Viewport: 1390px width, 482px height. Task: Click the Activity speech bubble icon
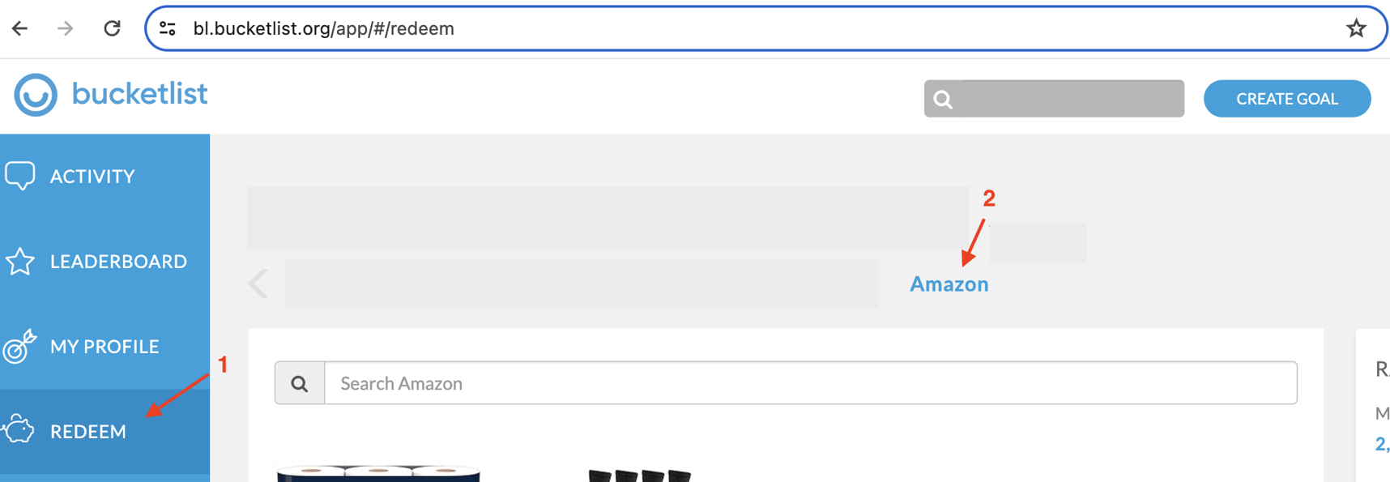coord(20,174)
